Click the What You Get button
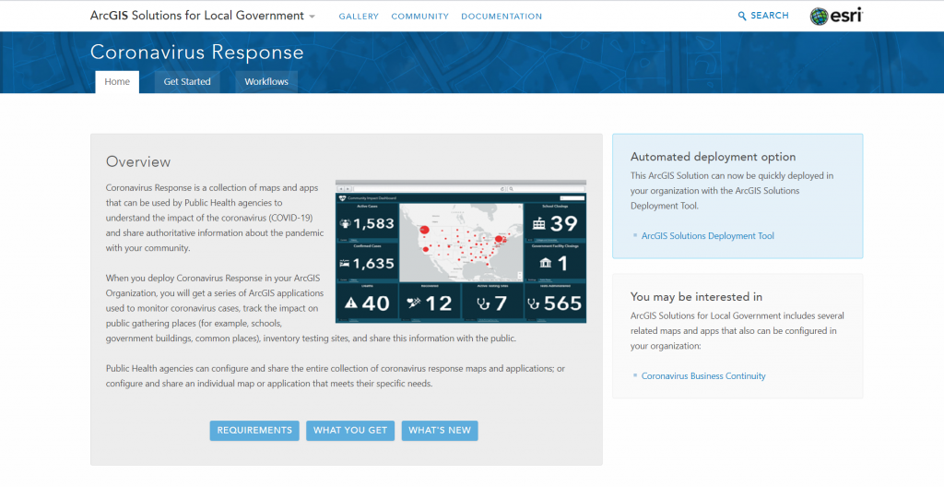Screen dimensions: 944x487 pos(350,431)
